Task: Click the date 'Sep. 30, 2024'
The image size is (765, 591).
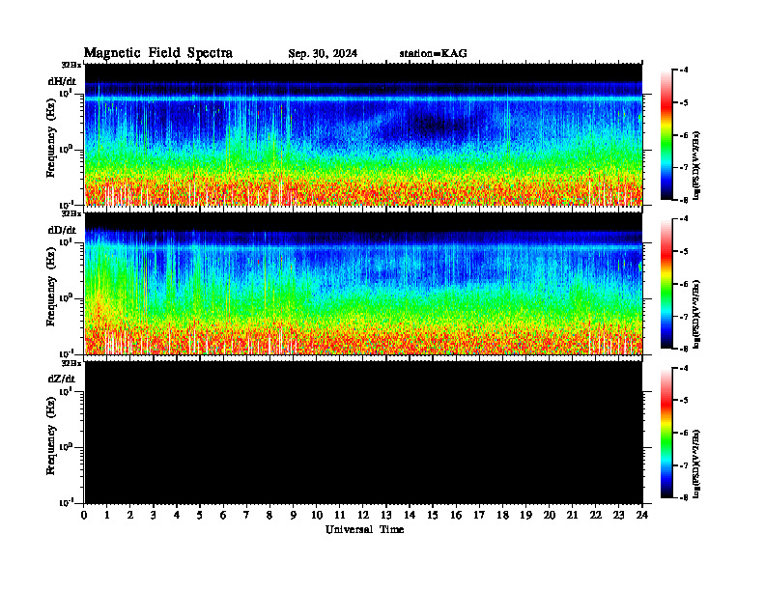Action: coord(323,54)
